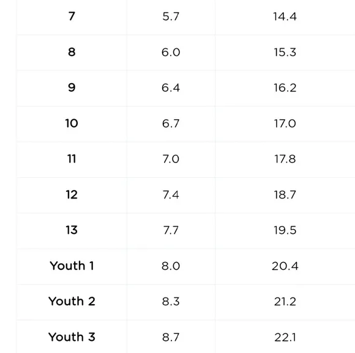This screenshot has height=353, width=355.
Task: Select the Youth 3 size label
Action: (x=72, y=337)
